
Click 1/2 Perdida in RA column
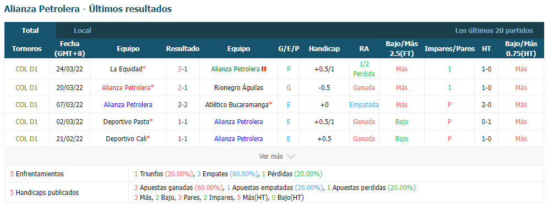(364, 69)
